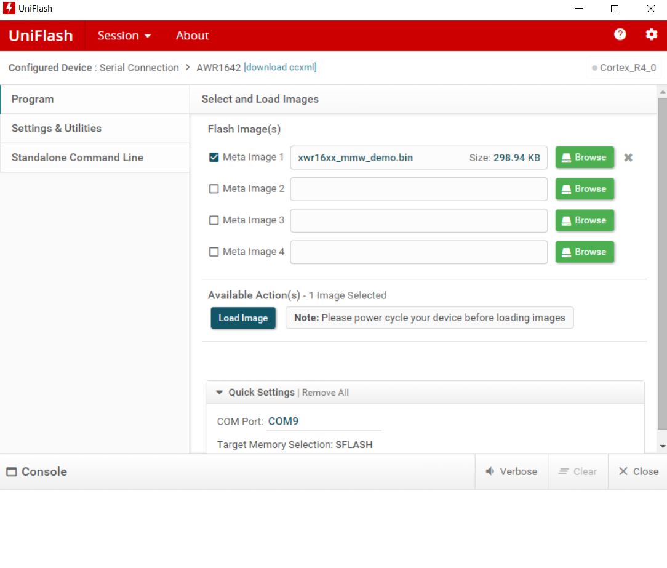Image resolution: width=667 pixels, height=568 pixels.
Task: Browse for Meta Image 2 file
Action: 585,189
